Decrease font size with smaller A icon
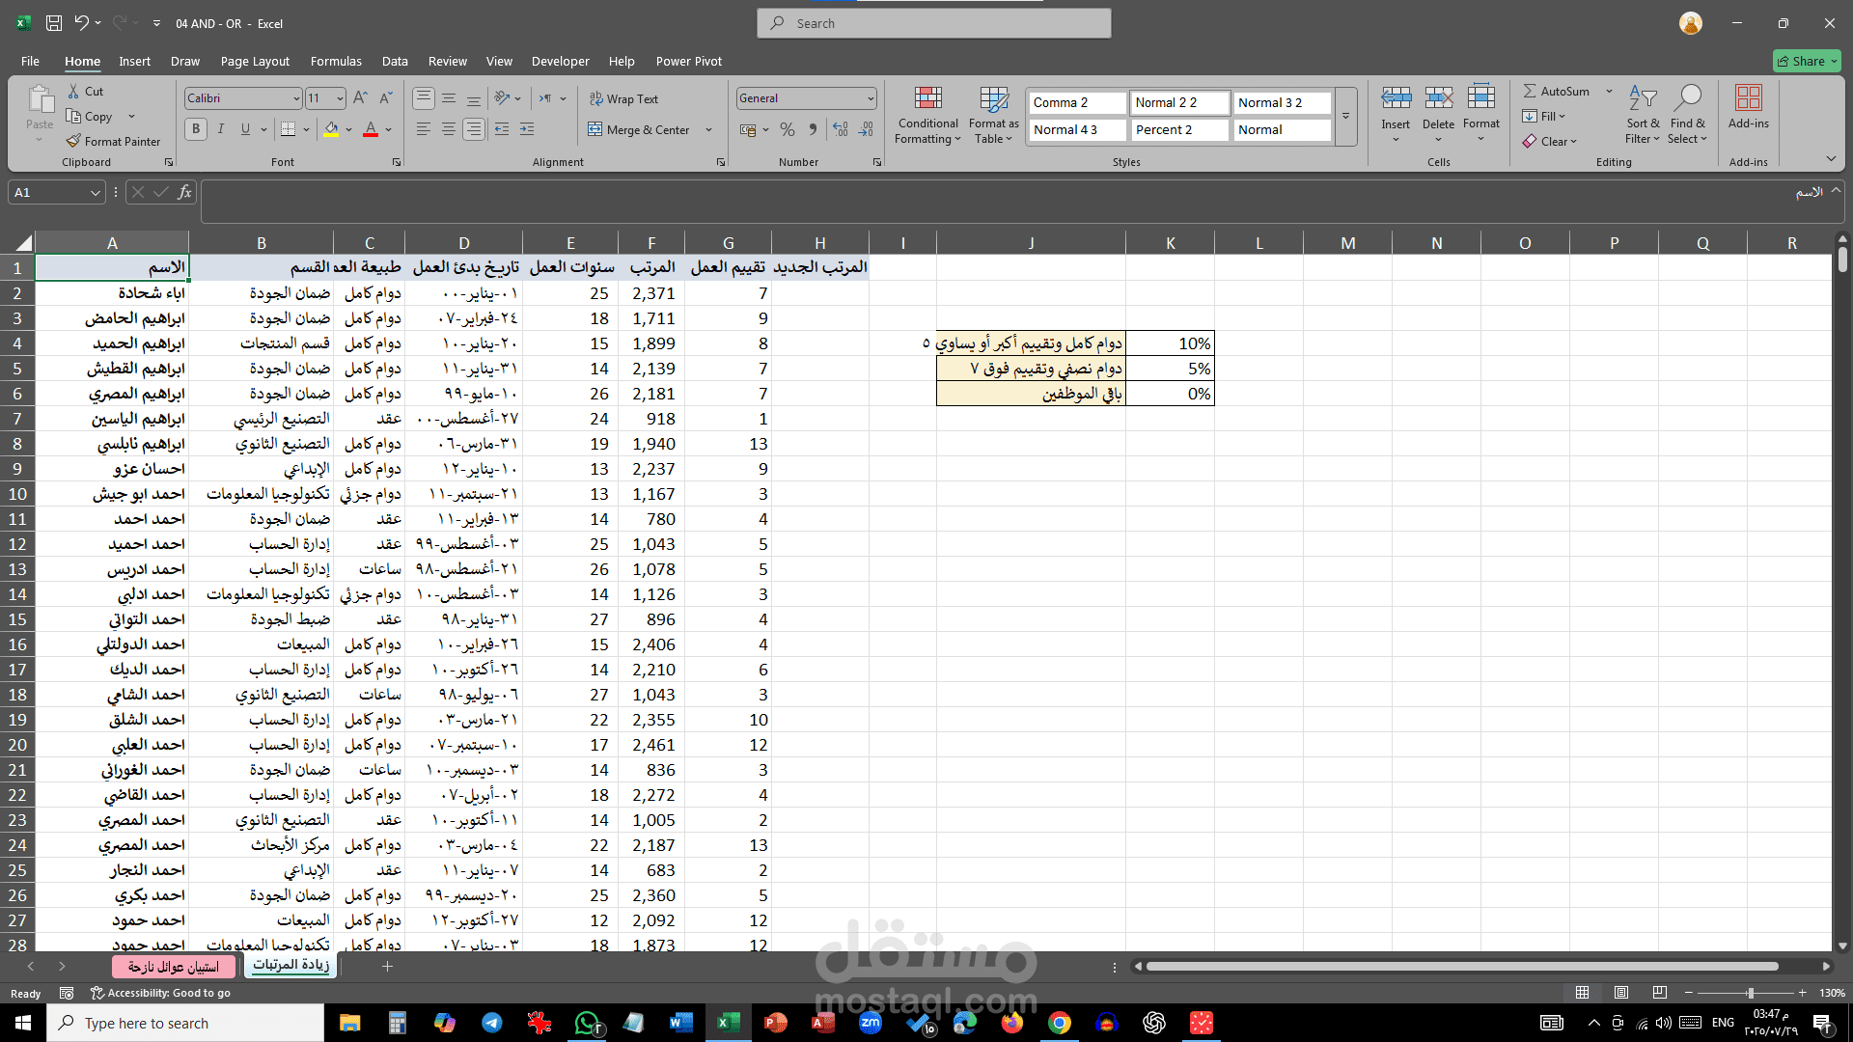This screenshot has height=1042, width=1853. [x=385, y=97]
